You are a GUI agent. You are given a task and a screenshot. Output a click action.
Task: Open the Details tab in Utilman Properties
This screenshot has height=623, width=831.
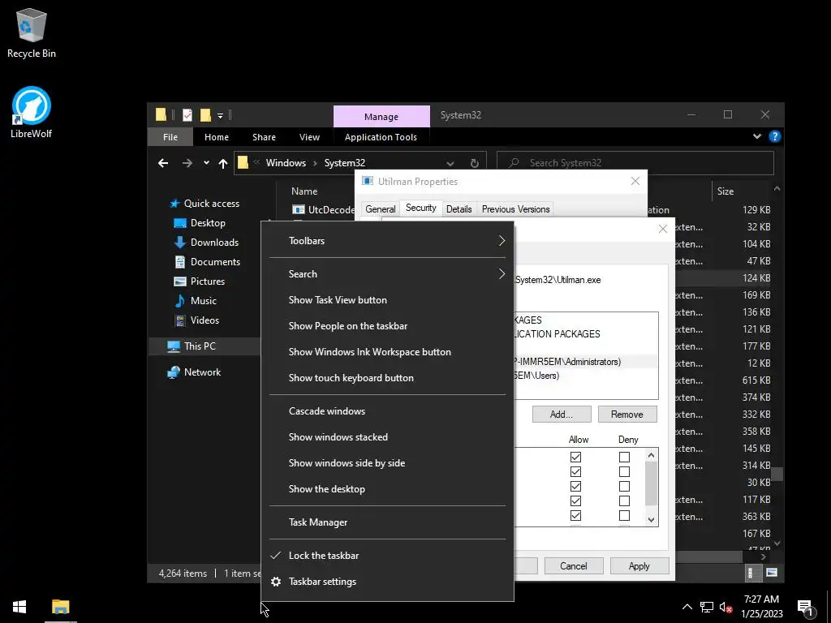459,209
